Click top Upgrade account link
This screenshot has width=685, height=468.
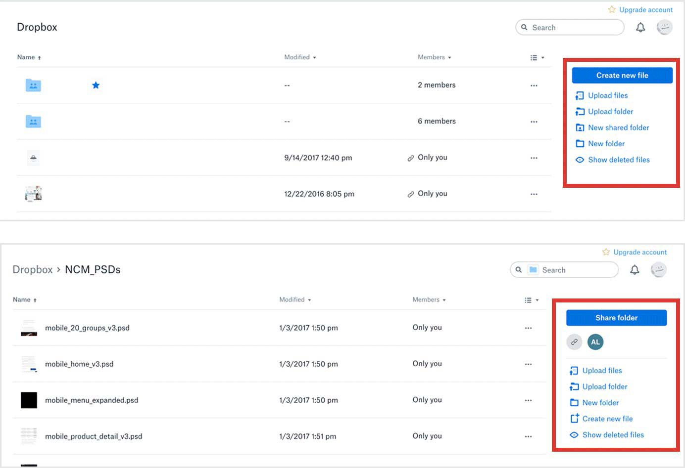point(646,9)
